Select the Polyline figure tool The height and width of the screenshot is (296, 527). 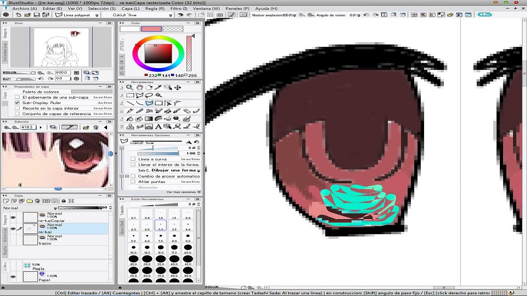pos(149,103)
